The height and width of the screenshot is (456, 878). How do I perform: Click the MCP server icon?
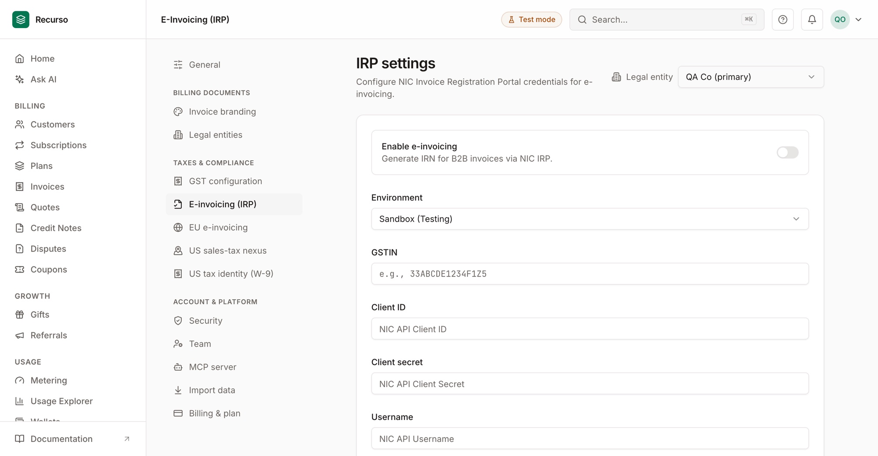point(178,367)
